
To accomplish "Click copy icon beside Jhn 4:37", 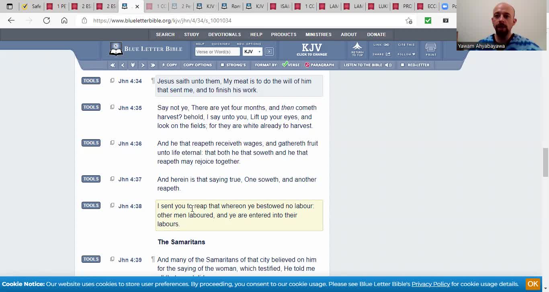I will tap(112, 179).
